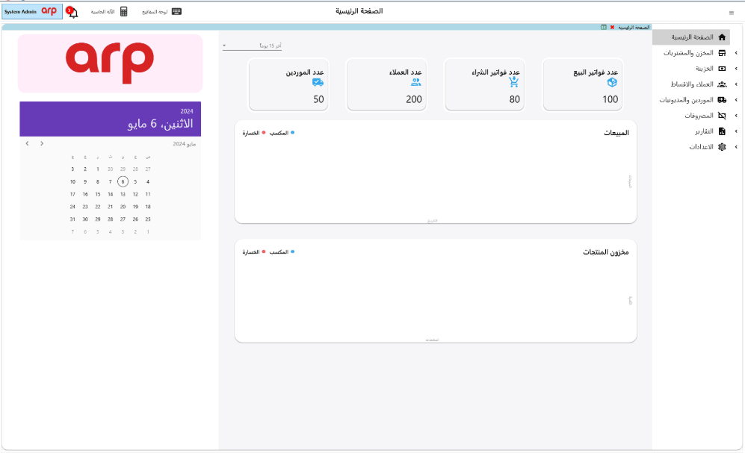
Task: Open reports via the document icon
Action: pyautogui.click(x=722, y=131)
